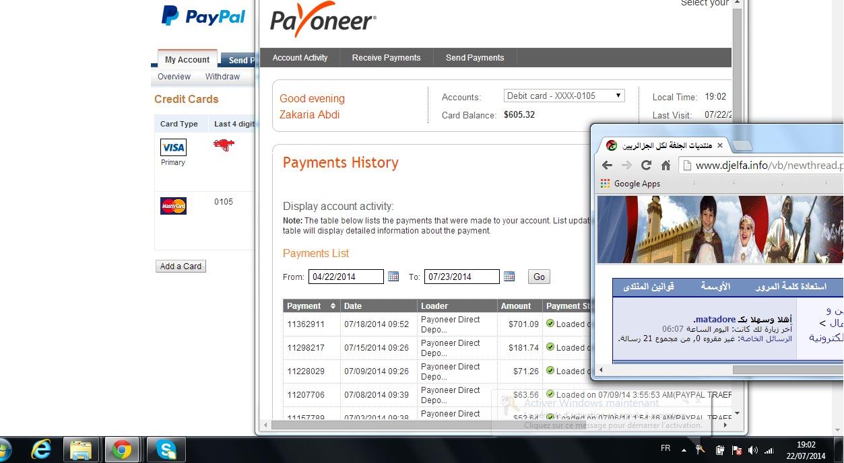Click the forum rules link قوانين المنتدى
The height and width of the screenshot is (463, 844).
[649, 287]
